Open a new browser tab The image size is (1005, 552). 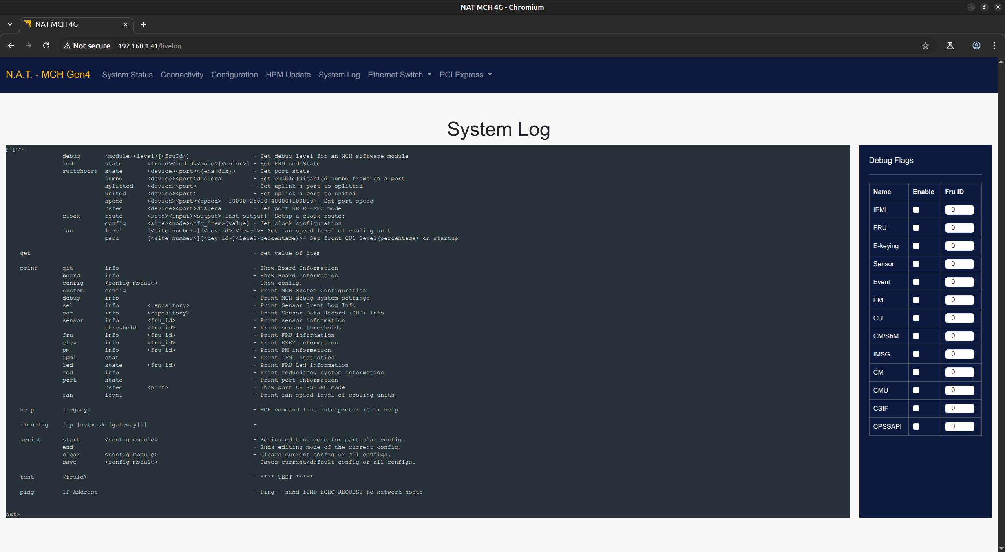pos(143,24)
